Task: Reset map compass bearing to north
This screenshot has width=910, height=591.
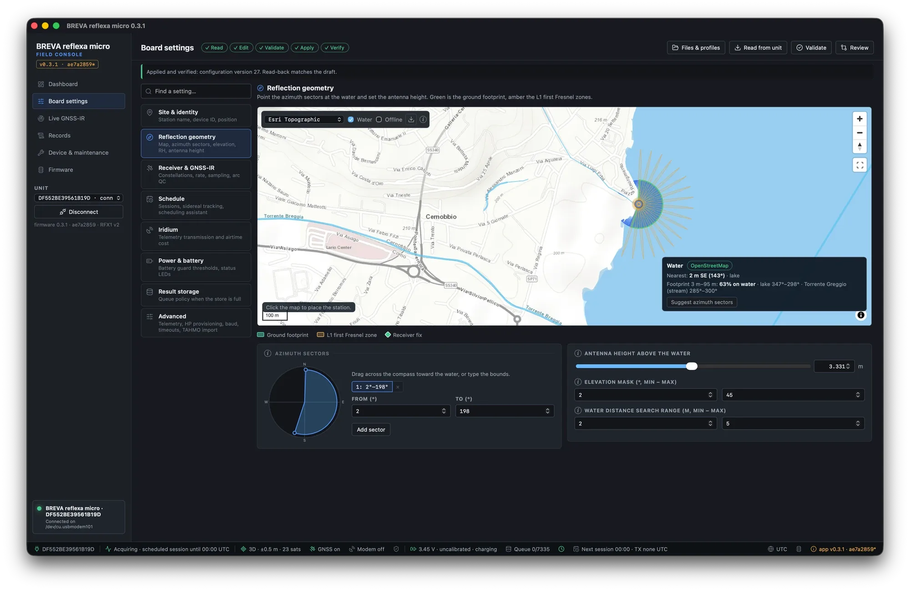Action: click(859, 146)
